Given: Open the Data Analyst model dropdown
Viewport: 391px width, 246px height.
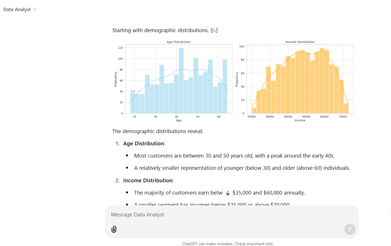Looking at the screenshot, I should coord(20,9).
